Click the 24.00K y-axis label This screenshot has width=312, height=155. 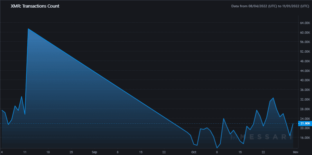click(x=305, y=118)
